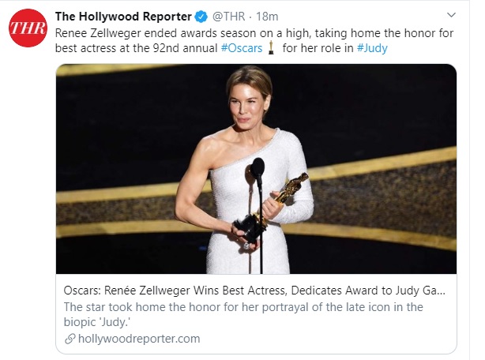The height and width of the screenshot is (360, 485).
Task: Visit the hollywoodreporter.com domain link
Action: tap(137, 339)
